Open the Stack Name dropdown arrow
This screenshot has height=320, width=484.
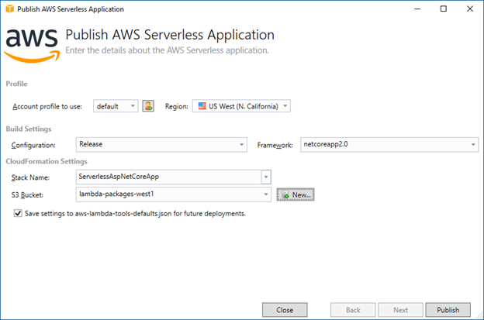[x=266, y=177]
